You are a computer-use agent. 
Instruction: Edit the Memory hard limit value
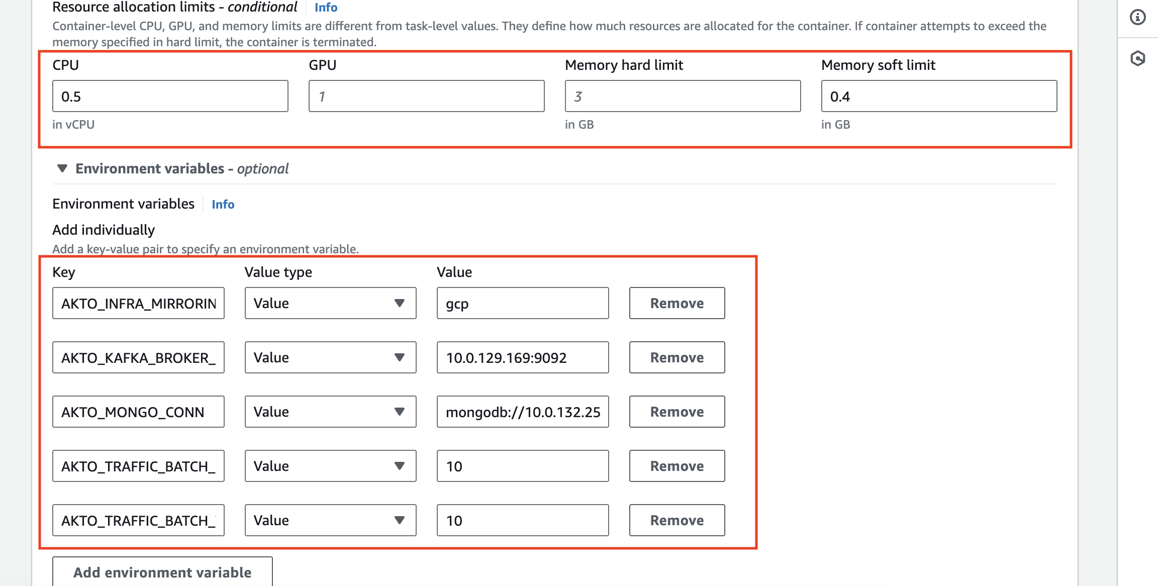click(x=683, y=96)
